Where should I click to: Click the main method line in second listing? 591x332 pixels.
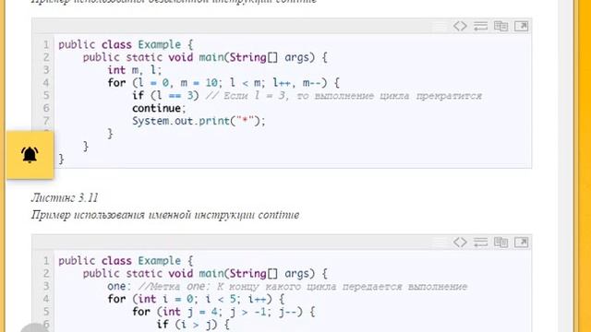click(205, 273)
